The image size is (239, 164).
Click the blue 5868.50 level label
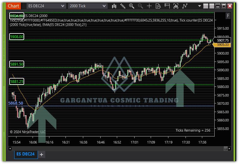(x=16, y=103)
